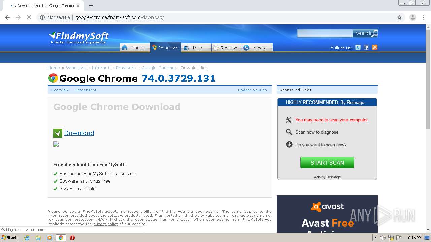Click the Avast Free Antivirus ad banner
This screenshot has height=242, width=431.
point(327,214)
